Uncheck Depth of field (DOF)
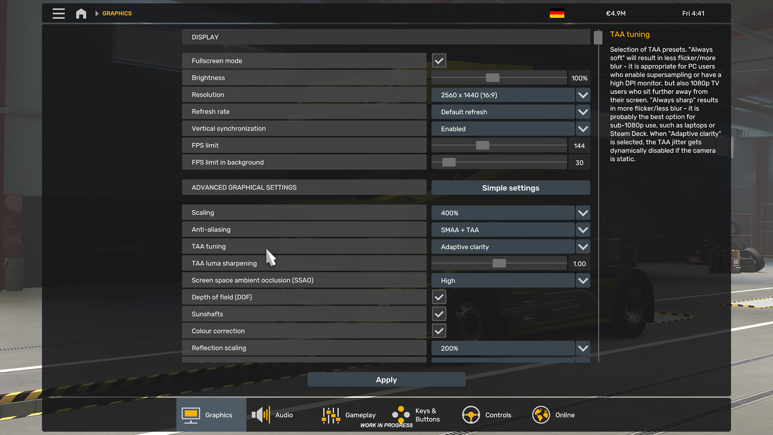This screenshot has width=773, height=435. (x=439, y=297)
